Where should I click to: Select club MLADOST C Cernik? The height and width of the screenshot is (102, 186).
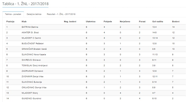(x=31, y=38)
